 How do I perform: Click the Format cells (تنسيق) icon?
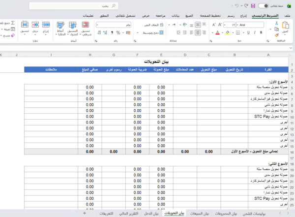(x=25, y=25)
